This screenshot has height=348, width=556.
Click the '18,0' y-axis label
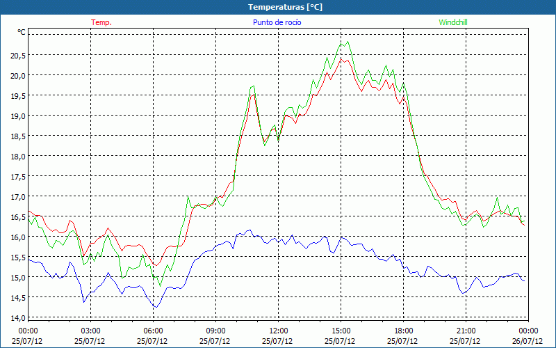pos(19,156)
